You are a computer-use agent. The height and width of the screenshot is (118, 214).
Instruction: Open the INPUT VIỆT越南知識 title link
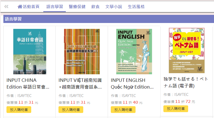80,84
